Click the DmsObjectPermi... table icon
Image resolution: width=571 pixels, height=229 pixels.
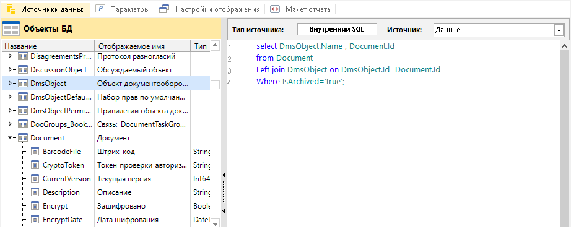click(x=23, y=110)
